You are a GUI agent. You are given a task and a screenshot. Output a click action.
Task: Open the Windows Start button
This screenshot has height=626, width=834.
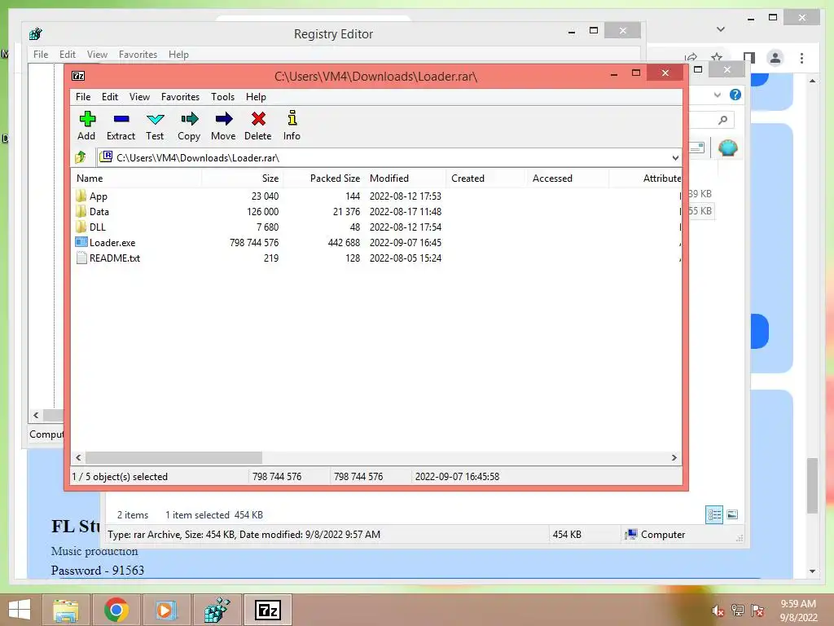(20, 610)
